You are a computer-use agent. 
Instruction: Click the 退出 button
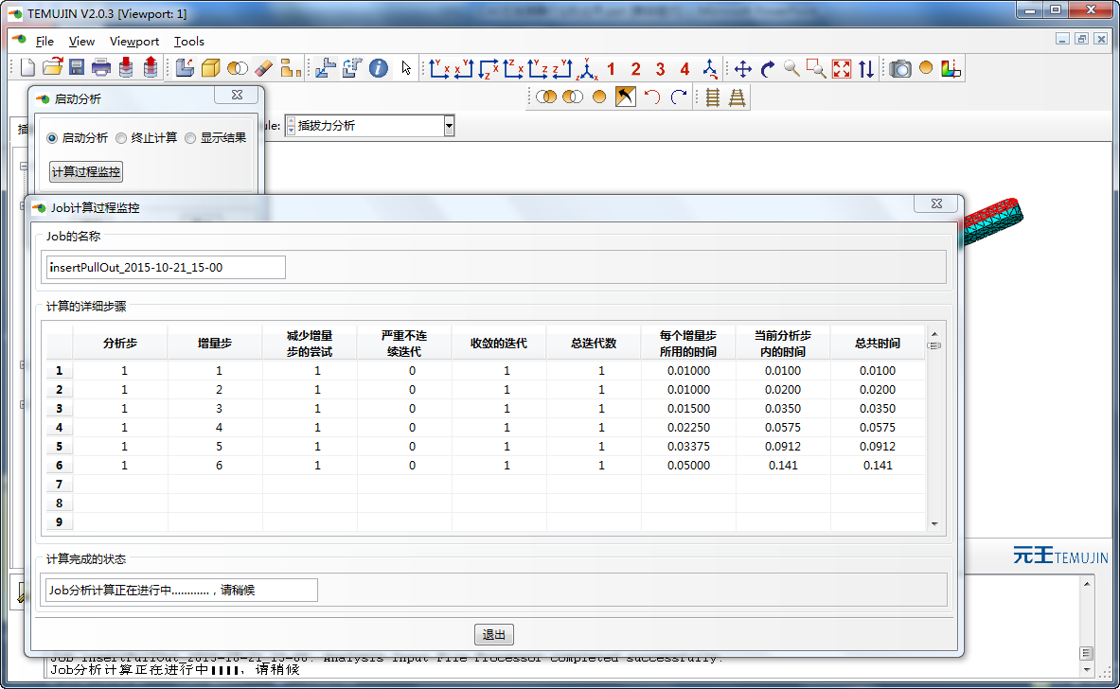pyautogui.click(x=494, y=635)
